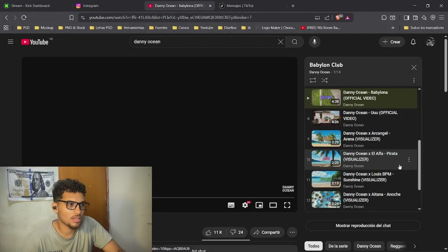Open Aitana - Anoche title
This screenshot has width=448, height=252.
(x=372, y=197)
